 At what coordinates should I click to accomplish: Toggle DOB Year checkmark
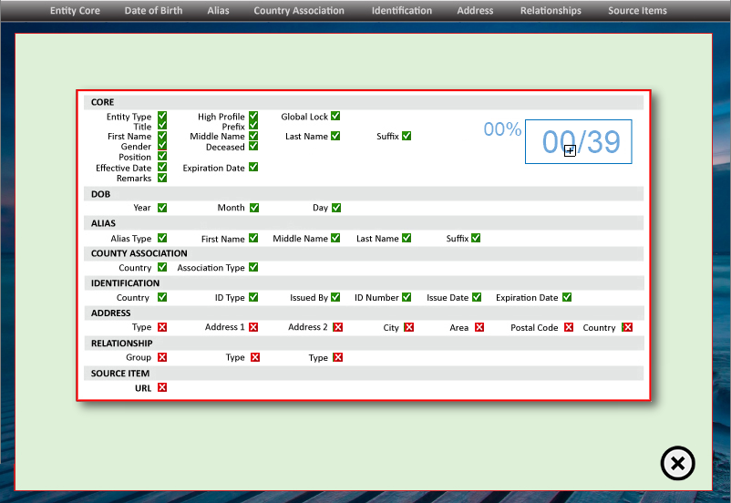(161, 208)
